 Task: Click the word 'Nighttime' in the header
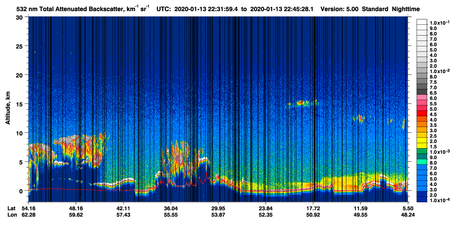pos(406,9)
